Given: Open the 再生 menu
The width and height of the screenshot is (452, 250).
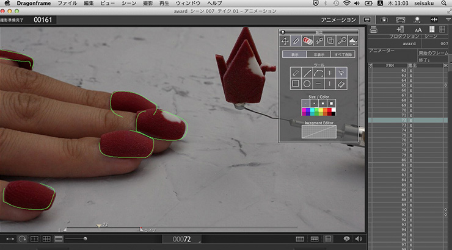Looking at the screenshot, I should pos(164,3).
